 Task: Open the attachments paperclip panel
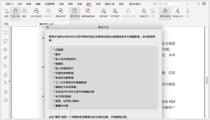(5, 58)
